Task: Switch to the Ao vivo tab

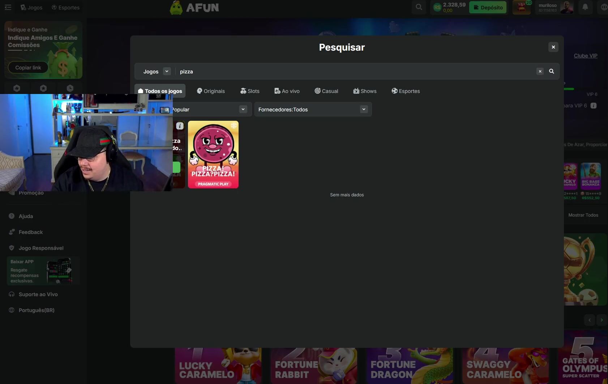Action: pyautogui.click(x=287, y=91)
